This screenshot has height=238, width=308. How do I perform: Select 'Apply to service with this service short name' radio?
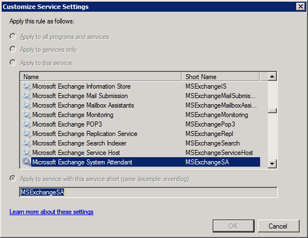pos(13,179)
